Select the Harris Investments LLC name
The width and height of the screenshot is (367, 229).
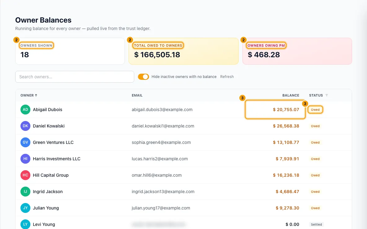point(57,159)
